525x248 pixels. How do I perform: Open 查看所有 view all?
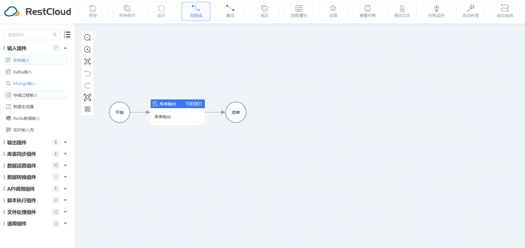367,11
